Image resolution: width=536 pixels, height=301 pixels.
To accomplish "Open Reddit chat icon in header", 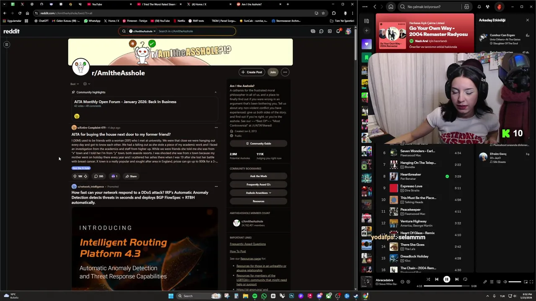I will point(321,31).
